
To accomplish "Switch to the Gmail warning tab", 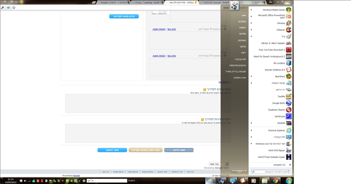I will pyautogui.click(x=147, y=3).
